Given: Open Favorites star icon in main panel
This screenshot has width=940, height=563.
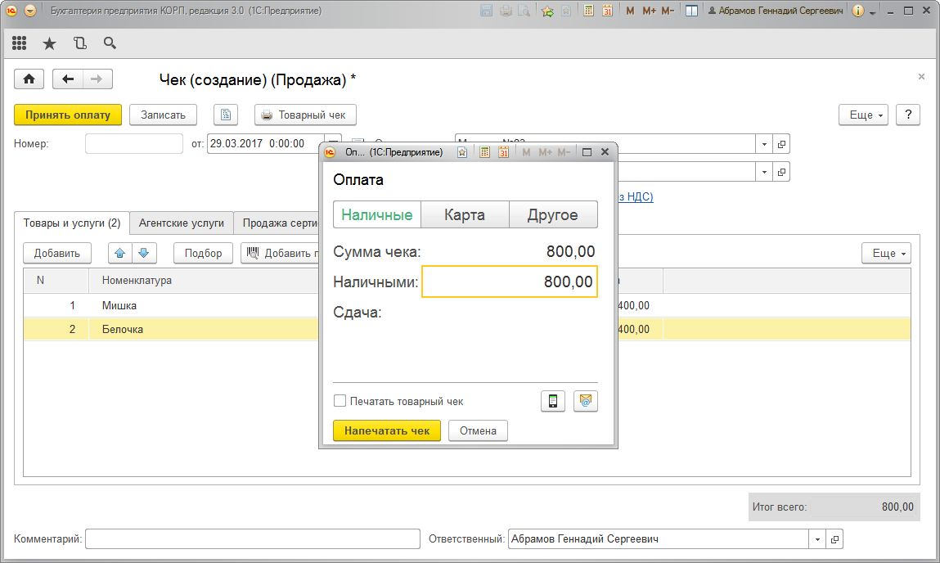Looking at the screenshot, I should click(x=49, y=43).
